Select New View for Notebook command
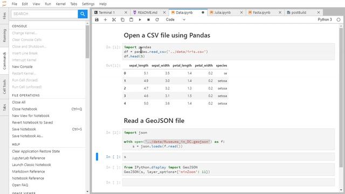The height and width of the screenshot is (194, 345). tap(31, 116)
